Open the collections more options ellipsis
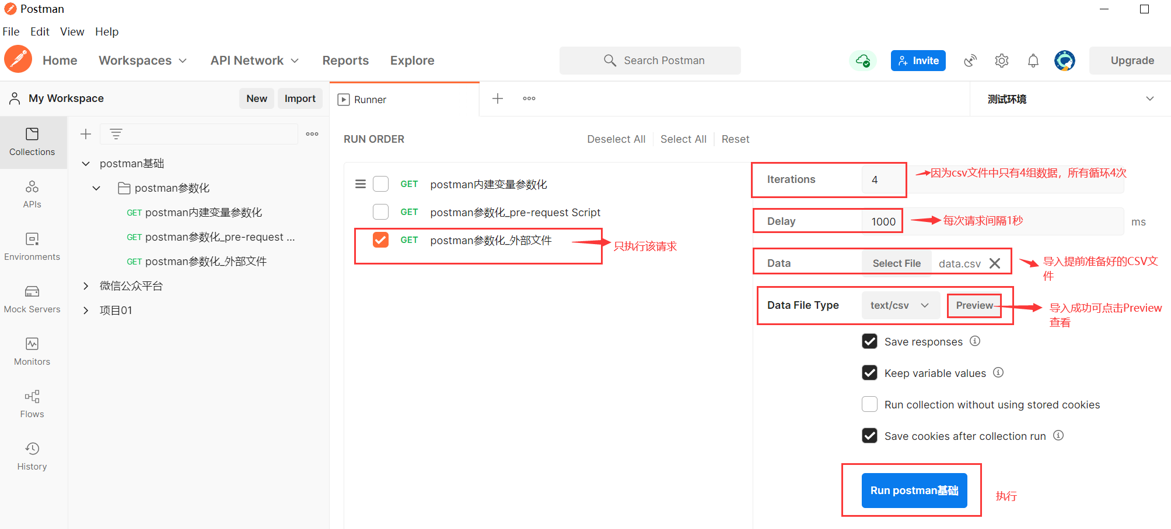 click(312, 134)
